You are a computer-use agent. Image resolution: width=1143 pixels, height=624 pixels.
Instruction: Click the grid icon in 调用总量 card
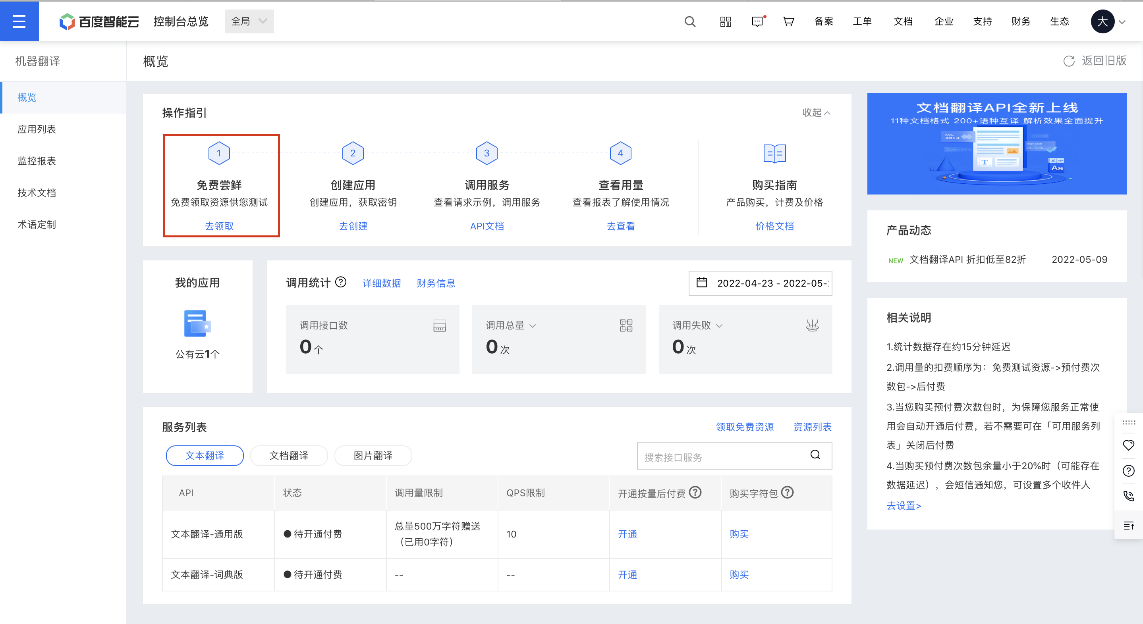click(626, 325)
